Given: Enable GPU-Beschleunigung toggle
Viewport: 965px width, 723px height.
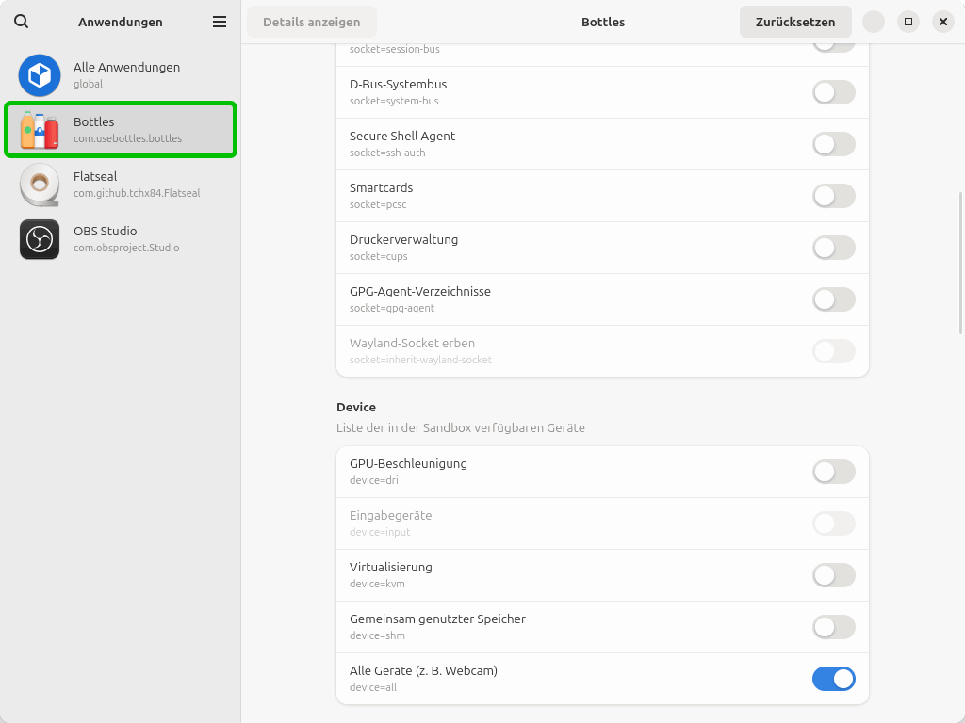Looking at the screenshot, I should coord(833,472).
